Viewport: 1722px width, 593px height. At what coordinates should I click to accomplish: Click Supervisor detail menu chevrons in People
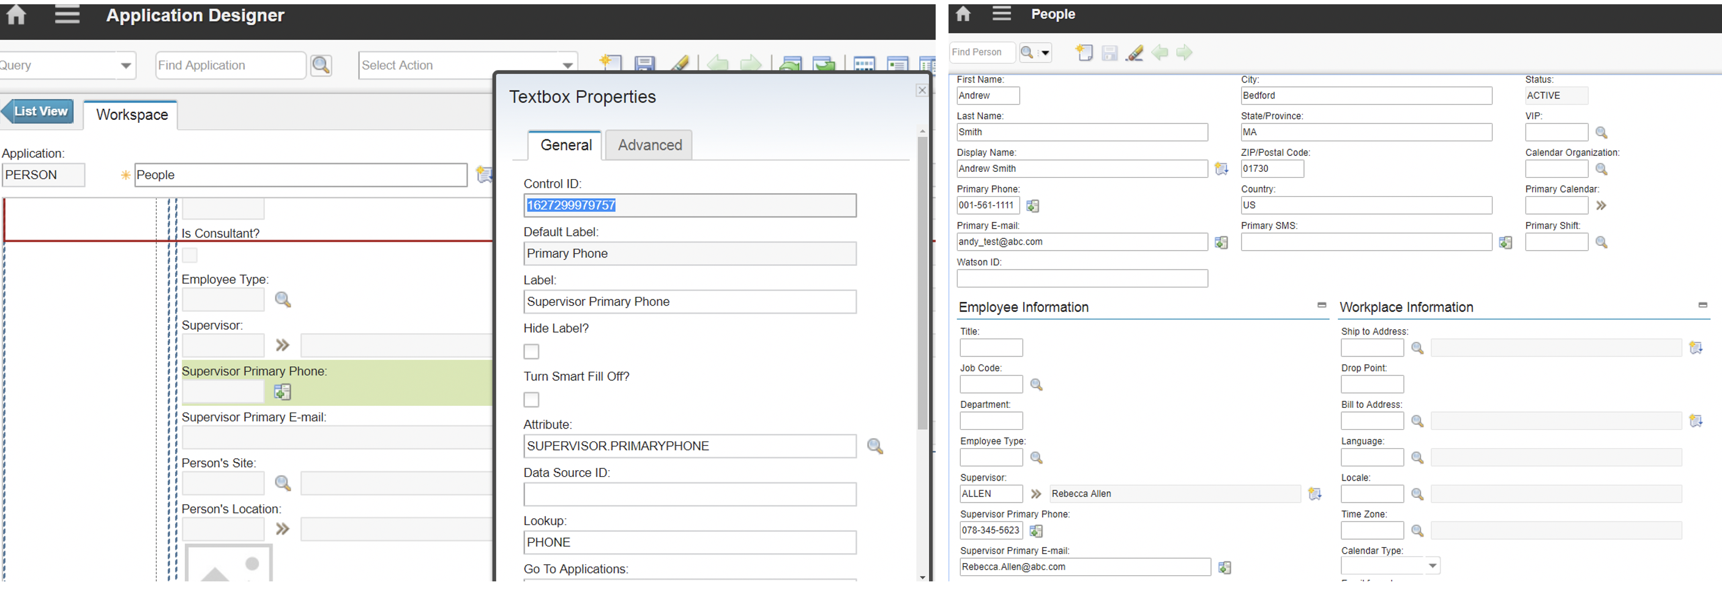point(1036,494)
